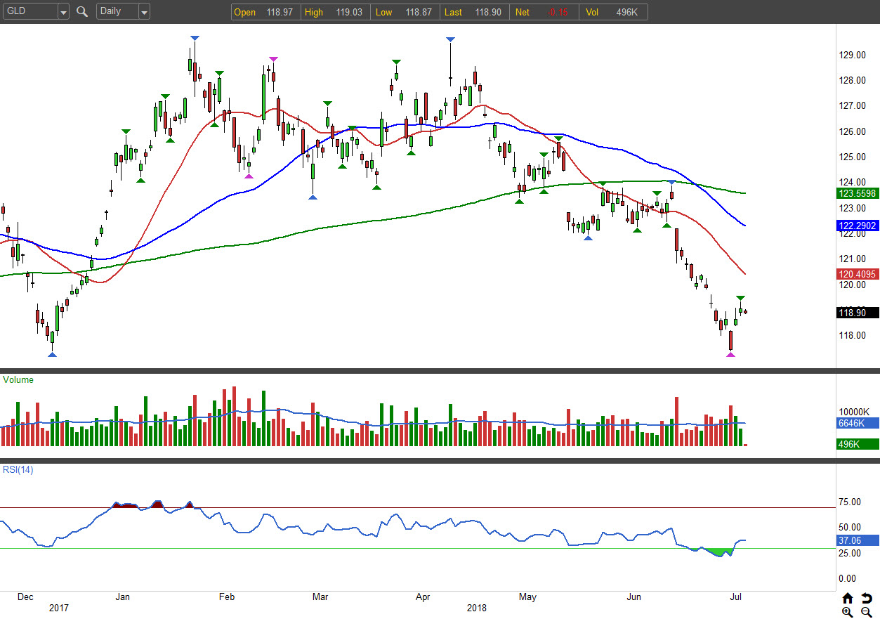Select the RSI(14) indicator label

click(x=18, y=470)
